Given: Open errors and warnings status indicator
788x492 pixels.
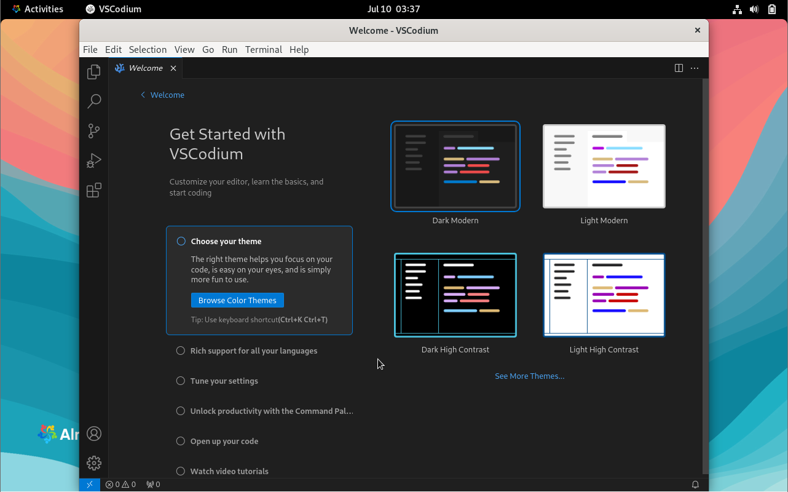Looking at the screenshot, I should pos(120,485).
